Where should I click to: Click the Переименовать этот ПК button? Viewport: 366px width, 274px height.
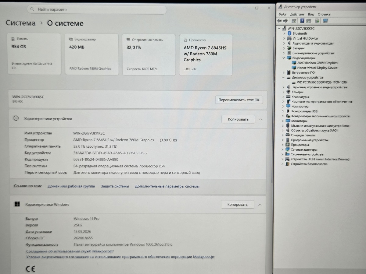coord(239,100)
